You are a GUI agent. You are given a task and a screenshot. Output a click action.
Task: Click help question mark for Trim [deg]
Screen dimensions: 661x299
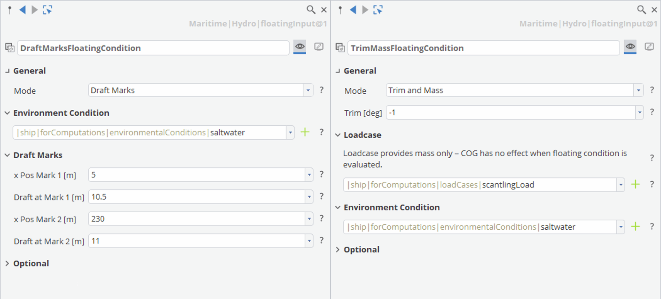(x=652, y=112)
